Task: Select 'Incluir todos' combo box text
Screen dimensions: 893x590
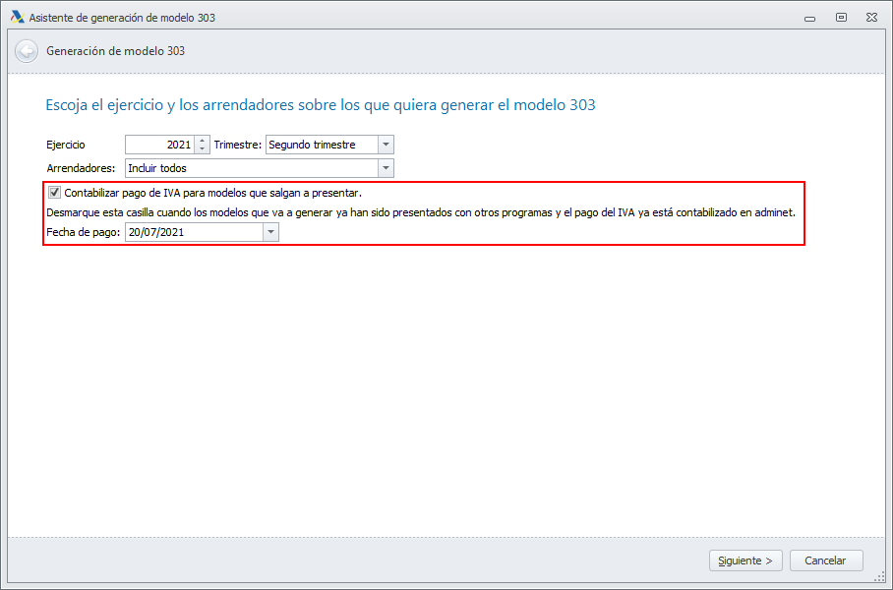Action: (x=157, y=168)
